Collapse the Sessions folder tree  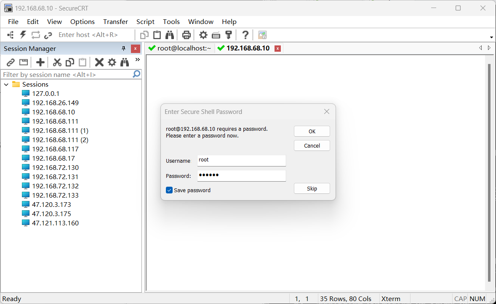6,85
